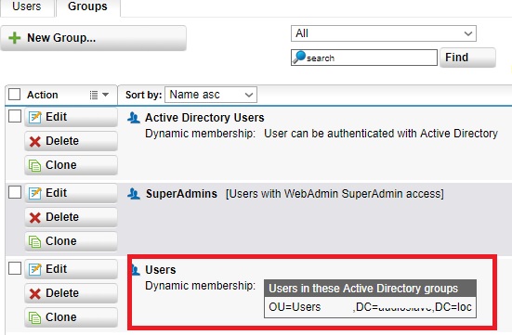Delete the Users group
512x335 pixels.
click(x=71, y=293)
